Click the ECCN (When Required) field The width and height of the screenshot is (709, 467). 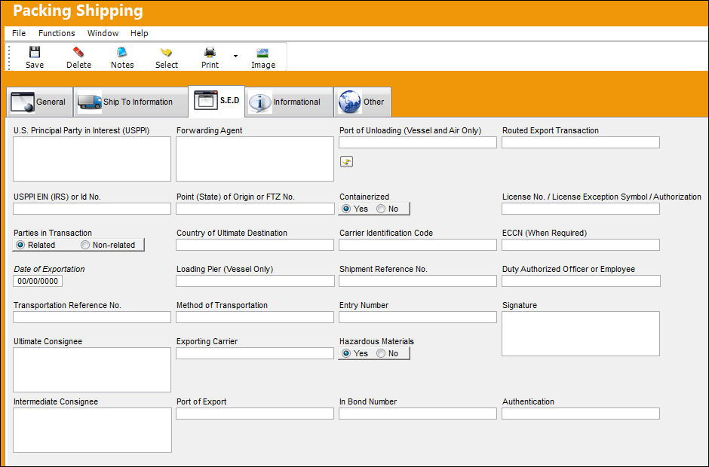point(581,245)
